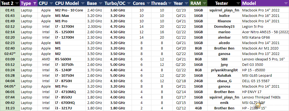The height and width of the screenshot is (111, 289).
Task: Select the 'HP ENVY 17' model cell
Action: [x=265, y=92]
